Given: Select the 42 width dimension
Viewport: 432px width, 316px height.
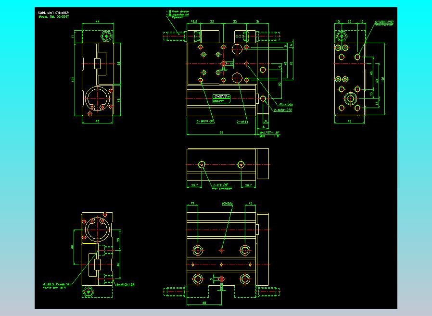Looking at the screenshot, I should point(350,121).
